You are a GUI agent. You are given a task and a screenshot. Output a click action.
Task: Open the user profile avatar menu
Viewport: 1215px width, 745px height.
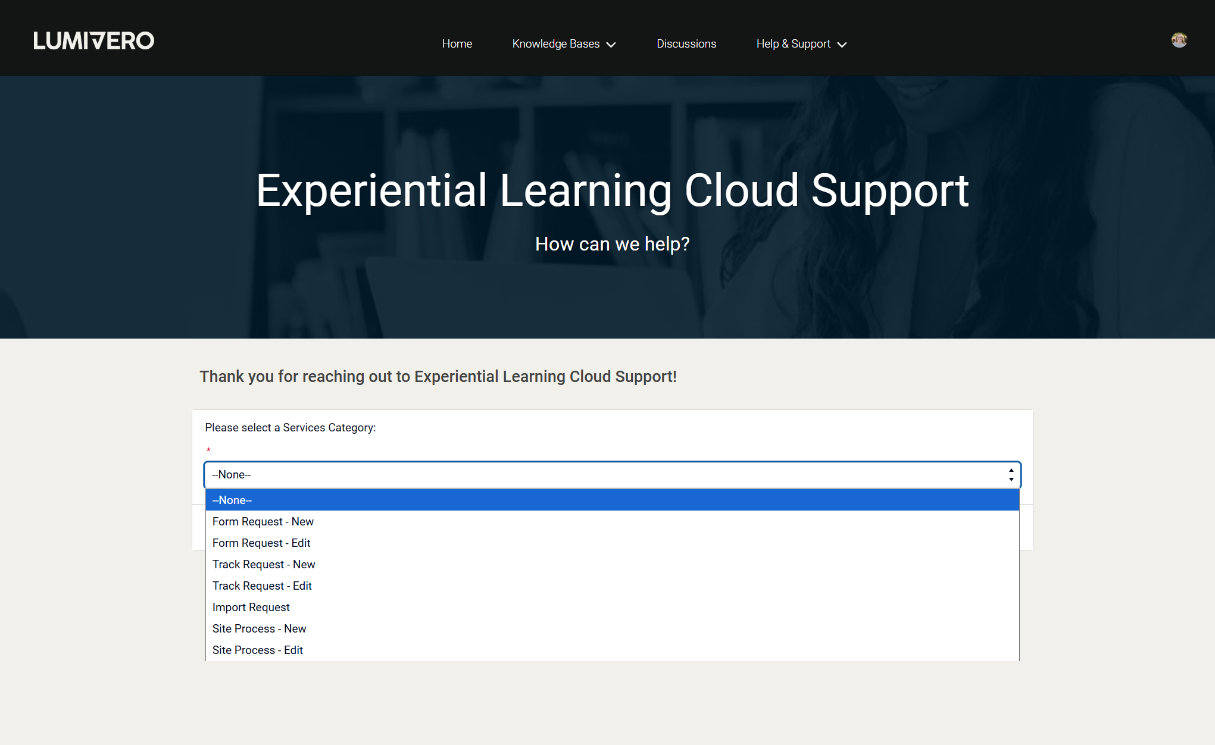[1179, 40]
